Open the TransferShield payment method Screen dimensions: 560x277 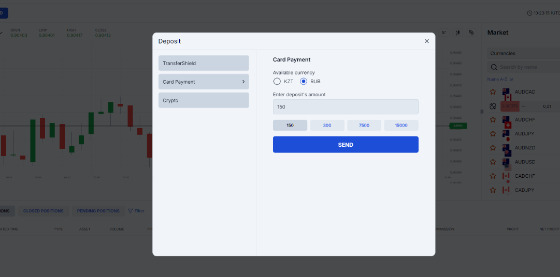tap(204, 63)
